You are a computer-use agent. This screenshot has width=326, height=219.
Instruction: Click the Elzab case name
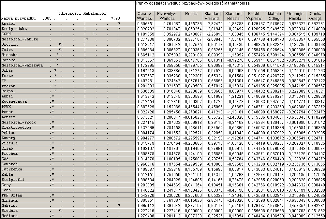pos(7,148)
